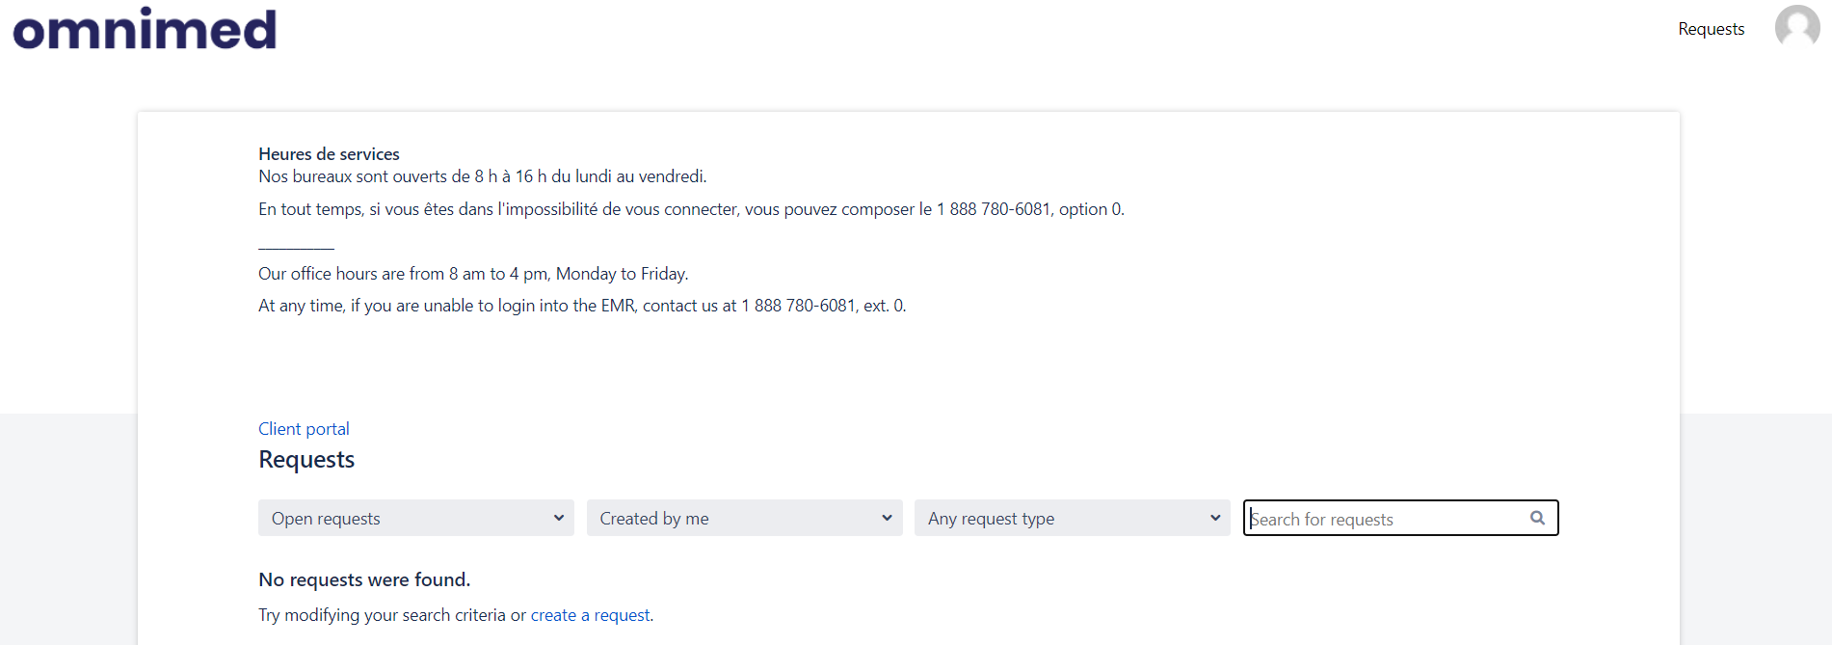Viewport: 1832px width, 645px height.
Task: Focus the Search for requests field
Action: pos(1400,518)
